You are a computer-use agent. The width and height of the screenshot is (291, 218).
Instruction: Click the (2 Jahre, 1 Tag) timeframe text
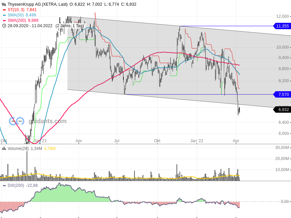(x=70, y=26)
